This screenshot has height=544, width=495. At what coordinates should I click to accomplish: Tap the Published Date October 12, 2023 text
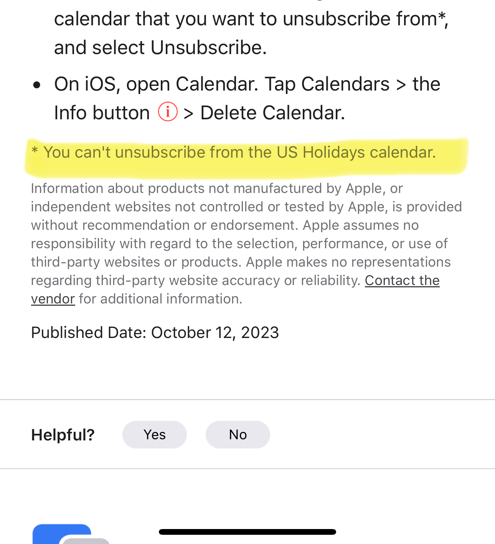pos(155,333)
